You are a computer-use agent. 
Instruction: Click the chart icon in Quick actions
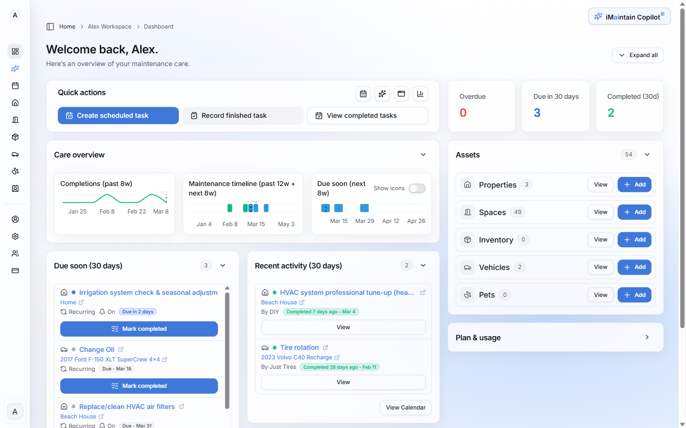pyautogui.click(x=420, y=94)
